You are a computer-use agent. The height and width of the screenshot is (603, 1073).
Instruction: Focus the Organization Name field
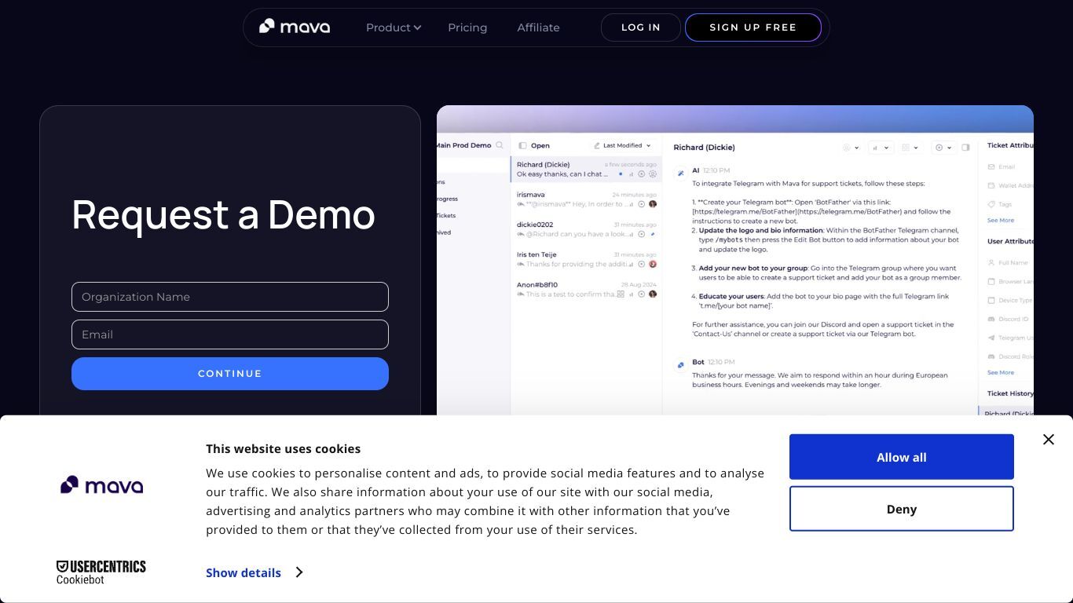tap(230, 297)
